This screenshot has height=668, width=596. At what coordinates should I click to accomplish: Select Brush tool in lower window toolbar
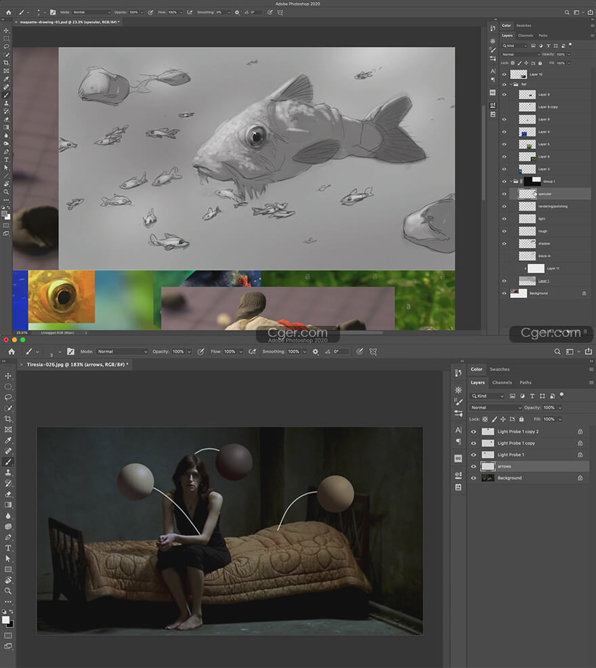tap(8, 462)
